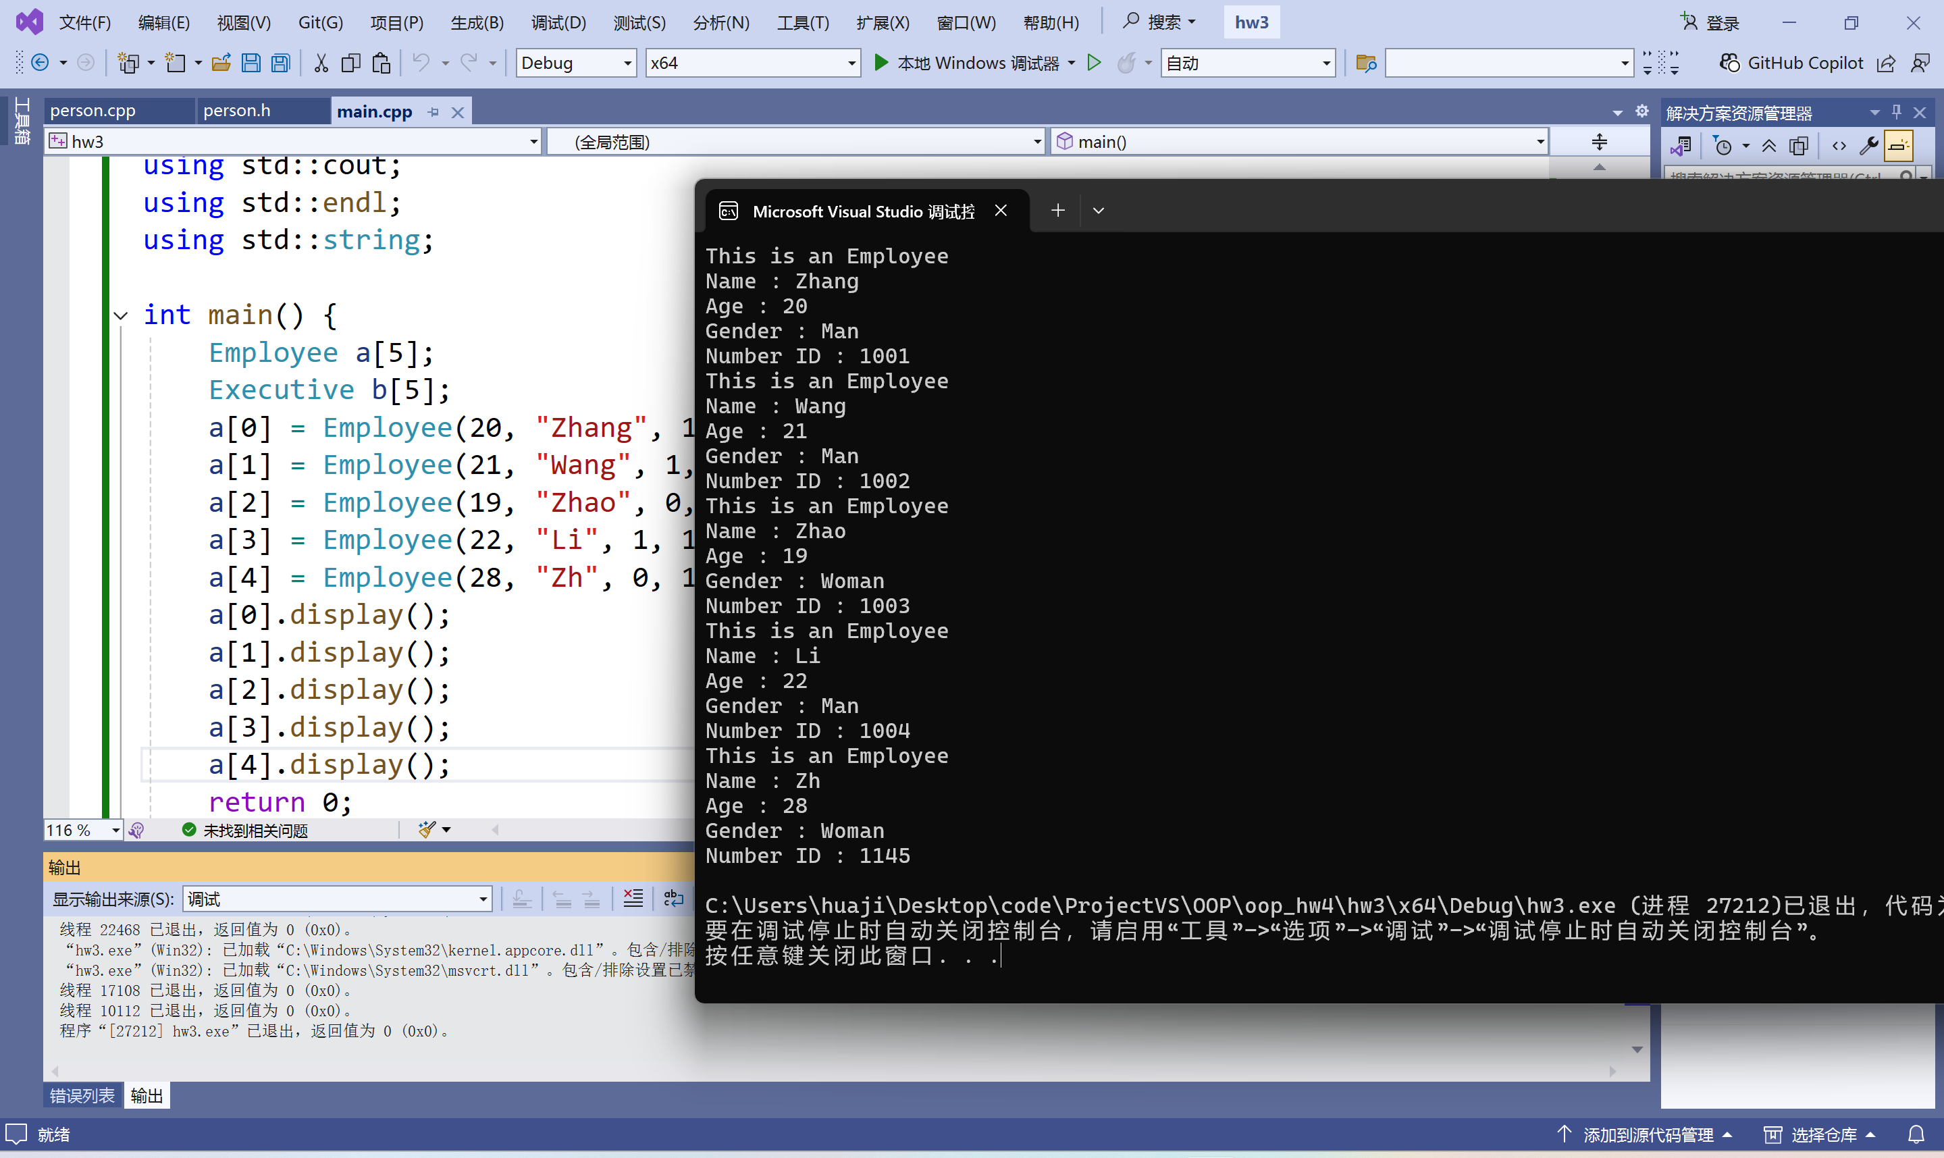Toggle the Solution Explorer pin for auto-hide

[x=1897, y=112]
